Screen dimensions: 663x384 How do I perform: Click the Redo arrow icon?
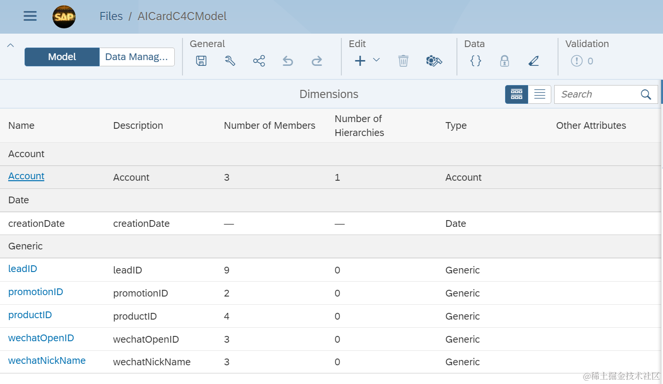pos(317,61)
